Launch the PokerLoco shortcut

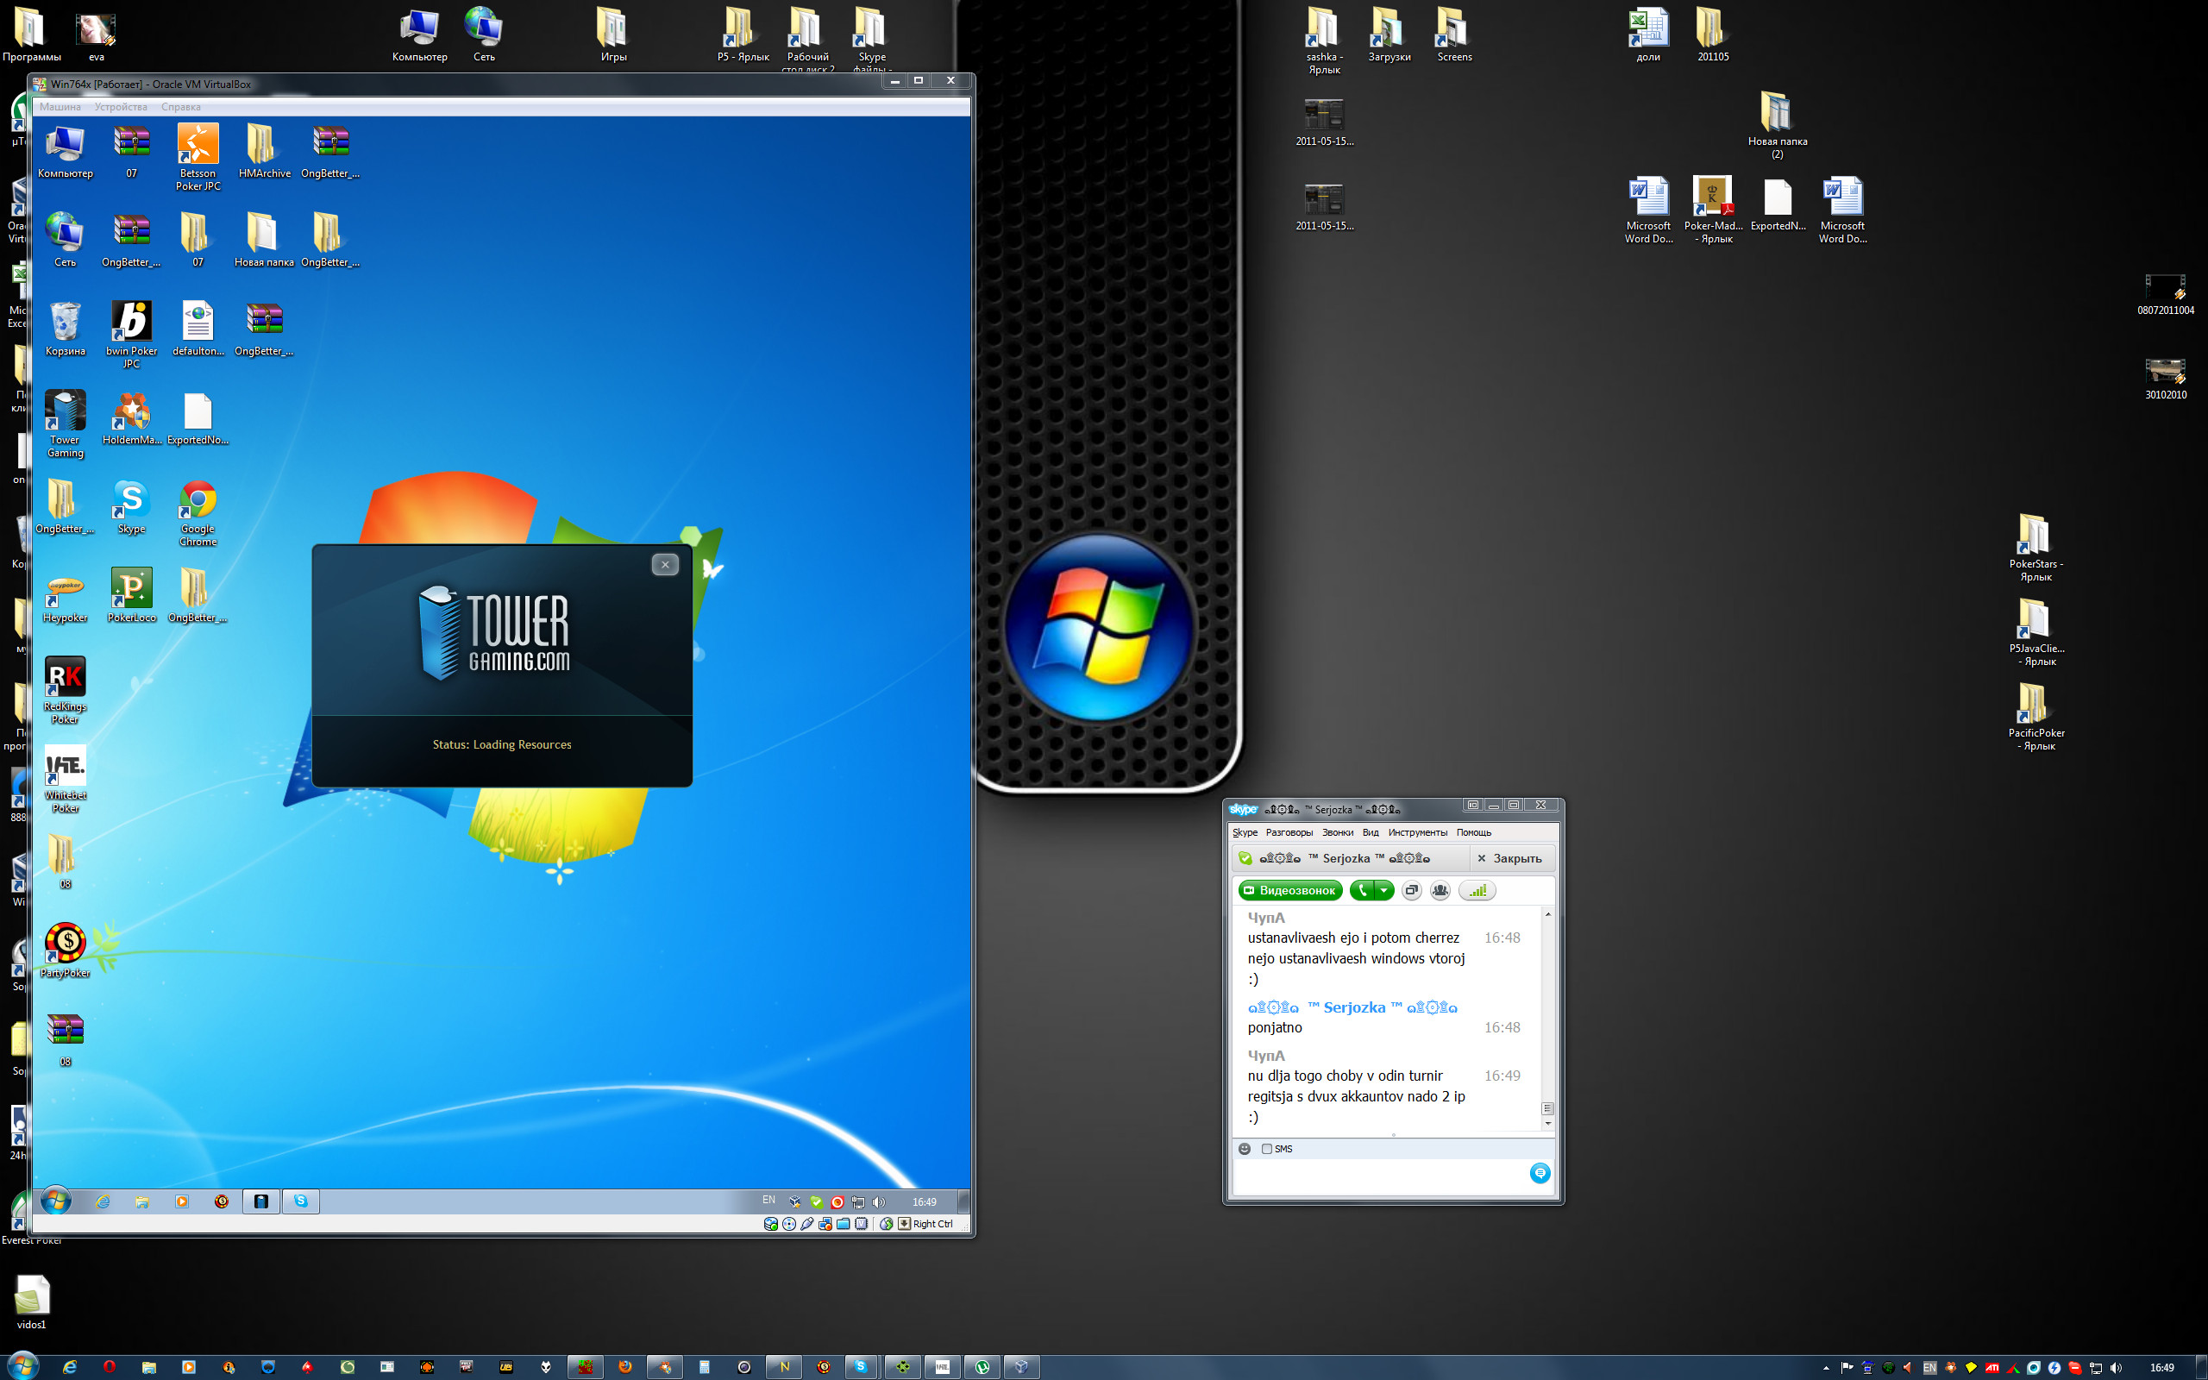(x=131, y=595)
